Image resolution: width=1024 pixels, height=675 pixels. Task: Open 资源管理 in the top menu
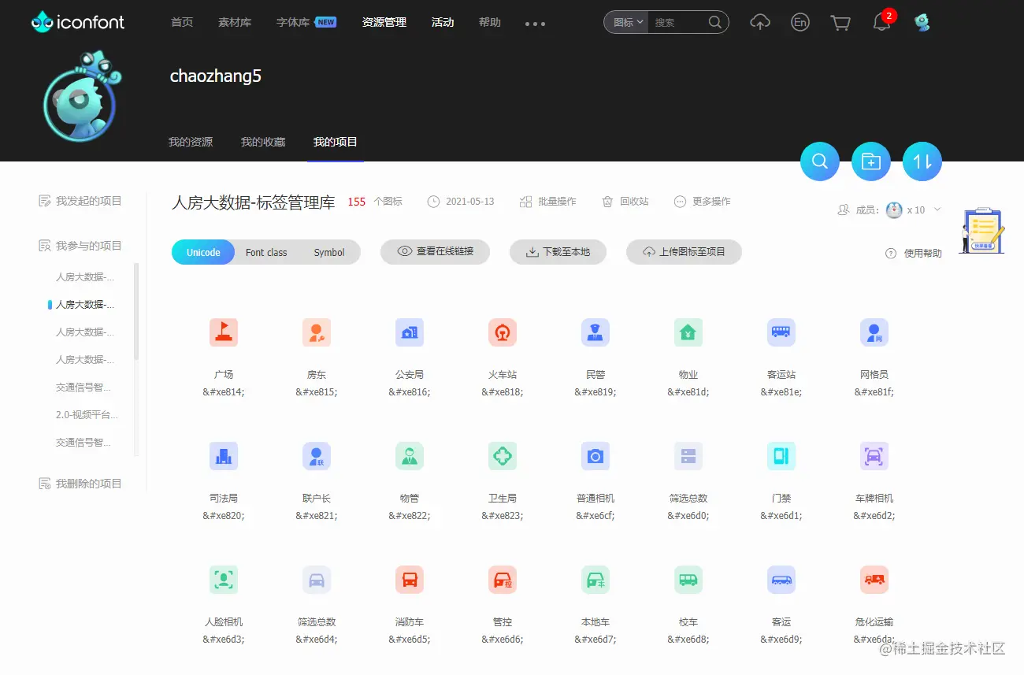(x=384, y=23)
